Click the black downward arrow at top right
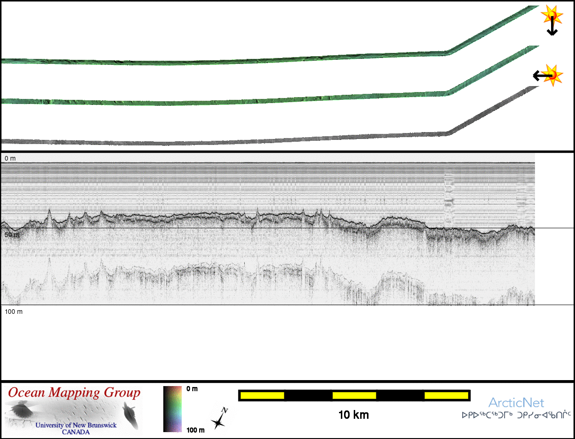Viewport: 575px width, 439px height. 552,29
